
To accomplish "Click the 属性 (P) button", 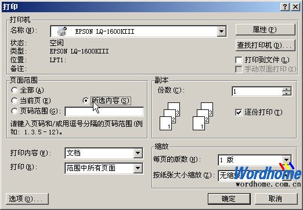I will (265, 30).
